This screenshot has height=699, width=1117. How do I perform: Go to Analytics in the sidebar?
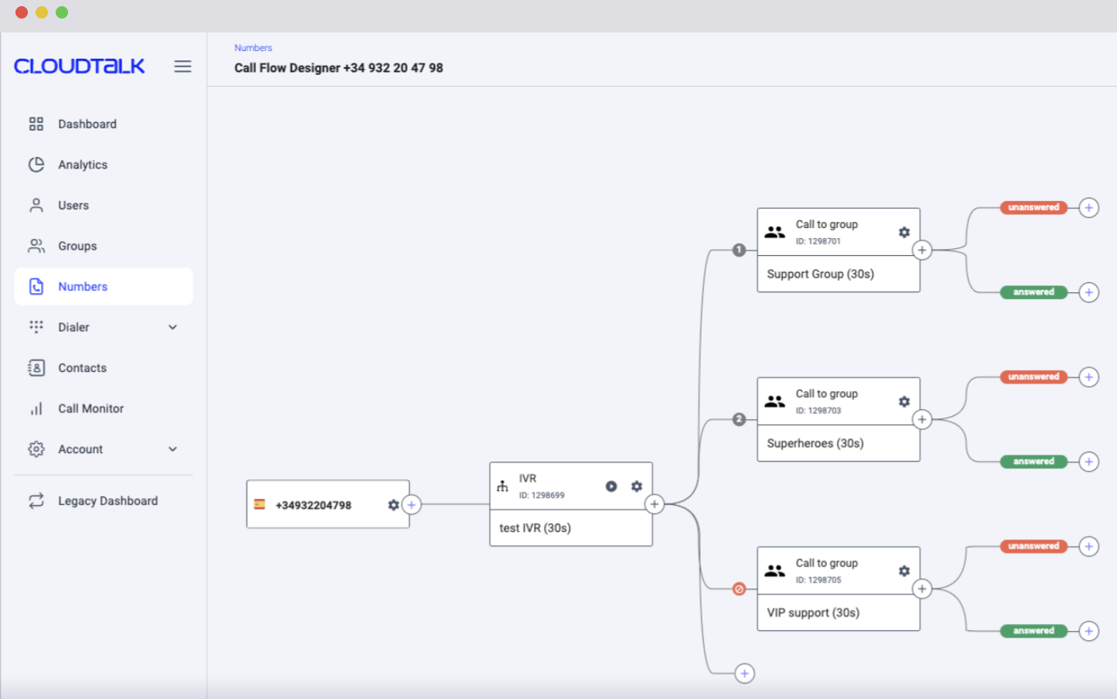pos(82,165)
